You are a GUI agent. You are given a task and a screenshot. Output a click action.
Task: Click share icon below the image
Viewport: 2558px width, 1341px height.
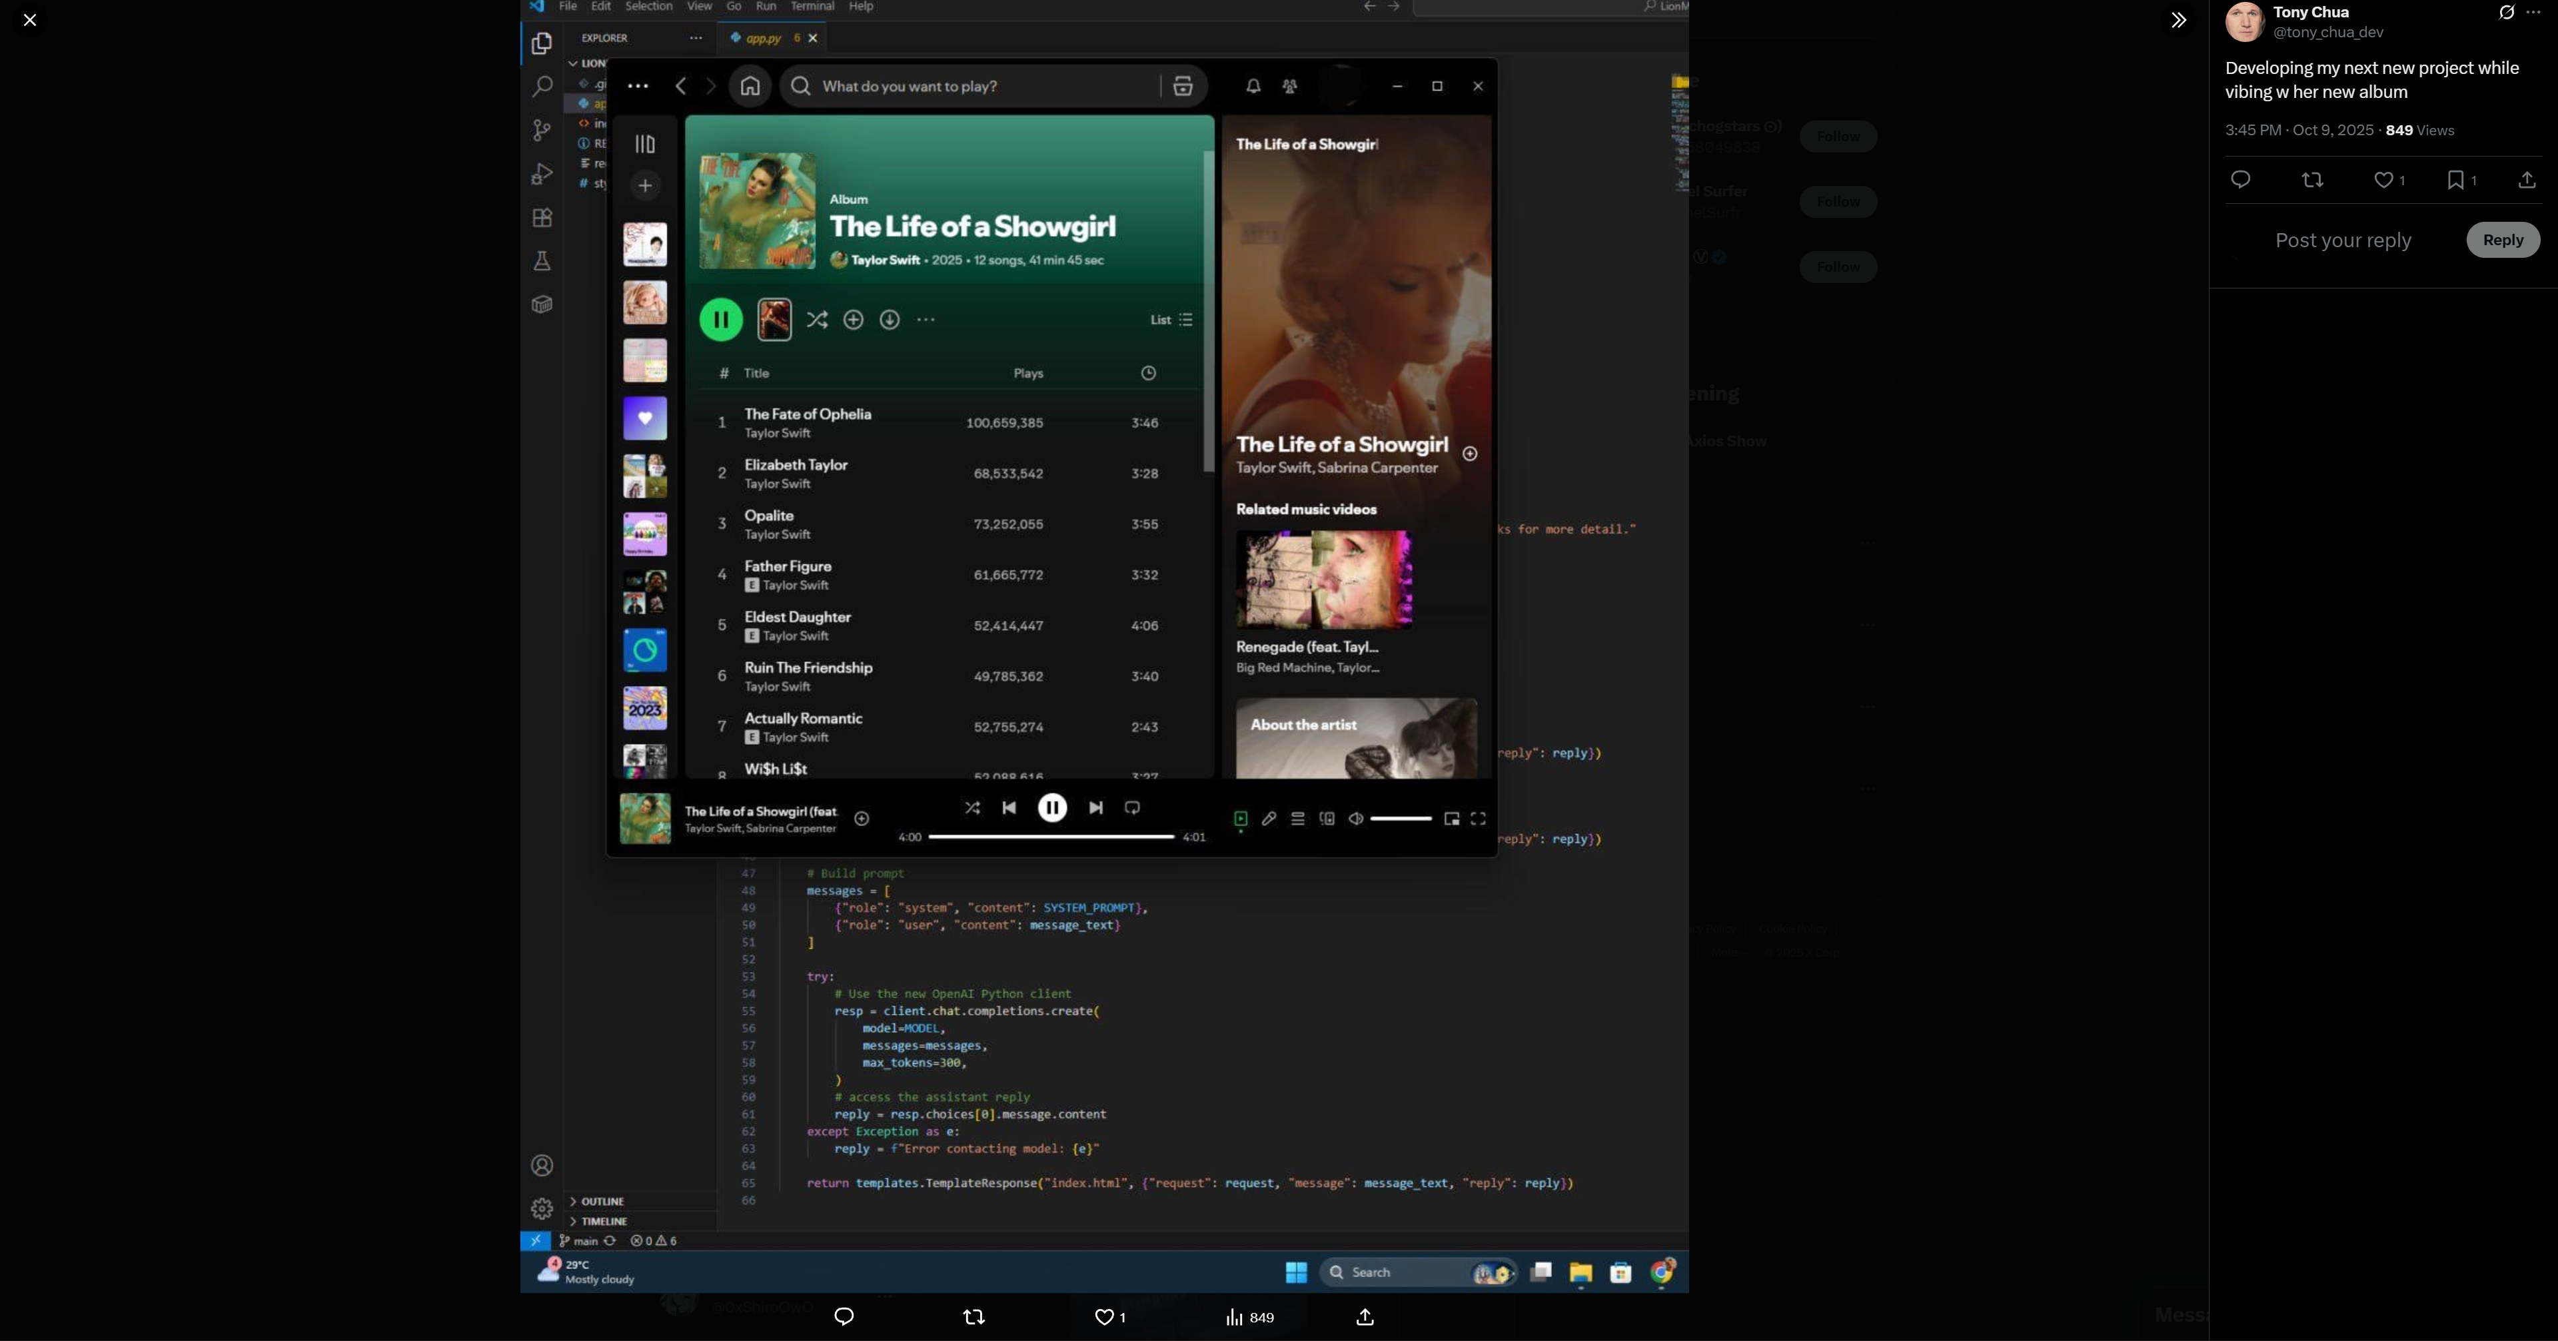point(1365,1317)
